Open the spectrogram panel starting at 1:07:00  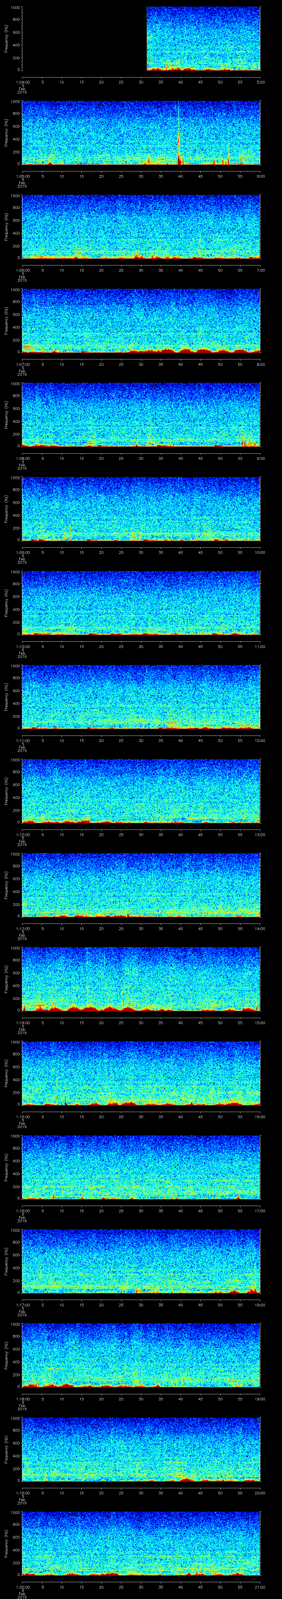tap(141, 321)
